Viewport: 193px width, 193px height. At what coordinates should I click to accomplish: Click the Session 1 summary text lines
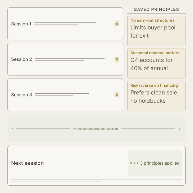click(x=65, y=24)
